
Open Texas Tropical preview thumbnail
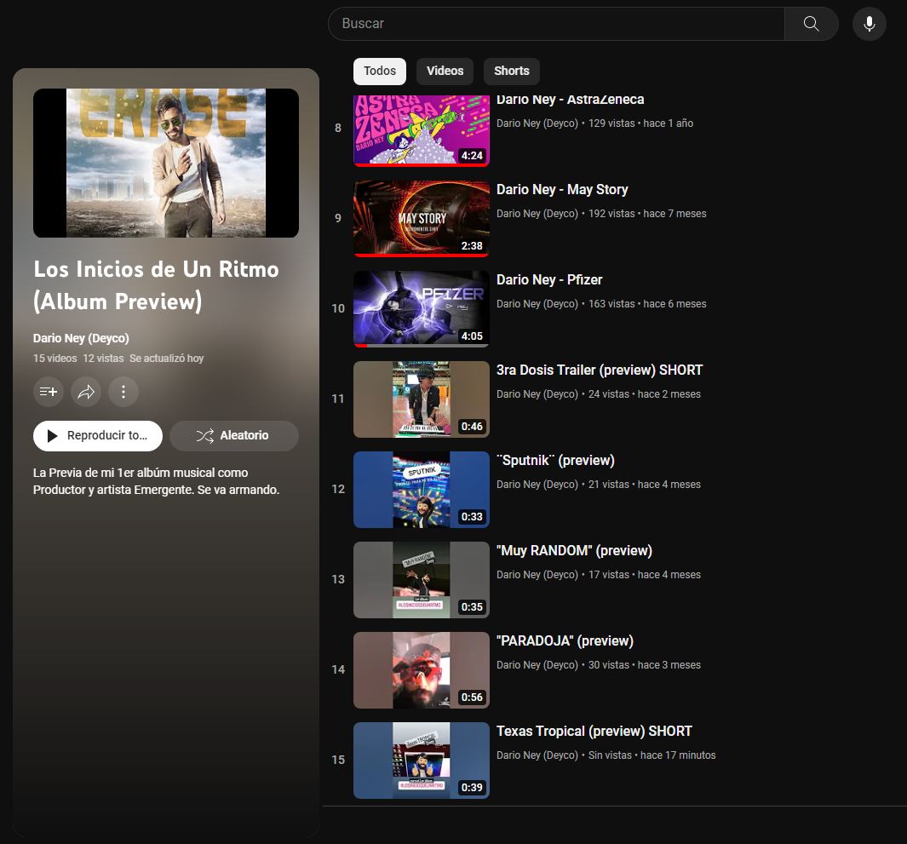(x=422, y=761)
